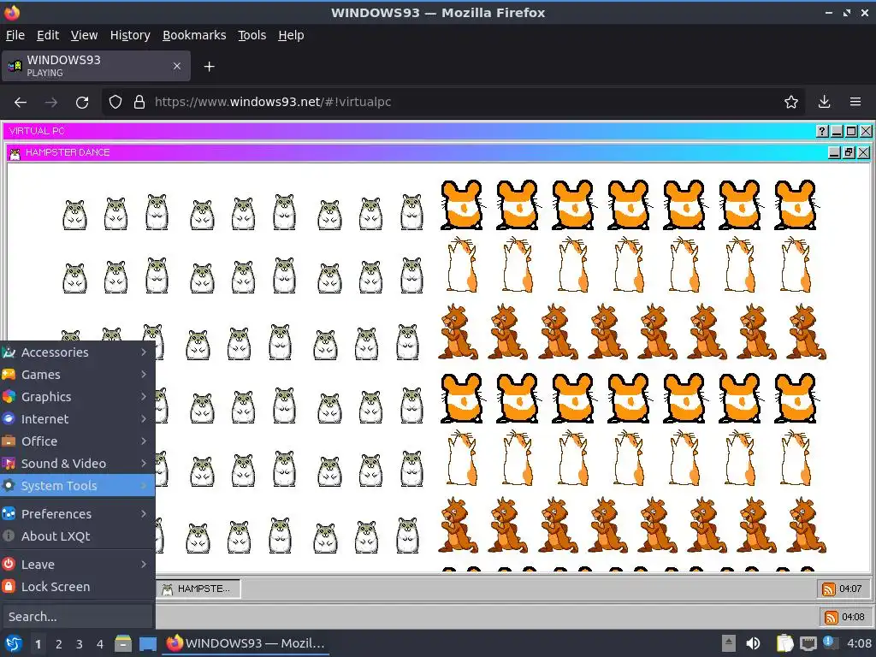Click About LXQt entry
Viewport: 876px width, 657px height.
[x=77, y=536]
